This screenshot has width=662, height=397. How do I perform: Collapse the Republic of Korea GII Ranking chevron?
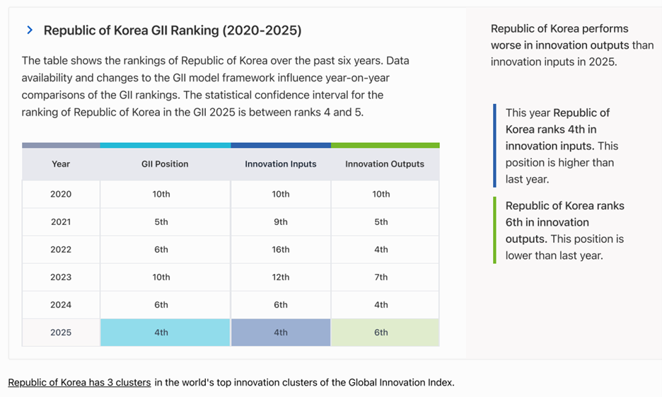[x=30, y=30]
